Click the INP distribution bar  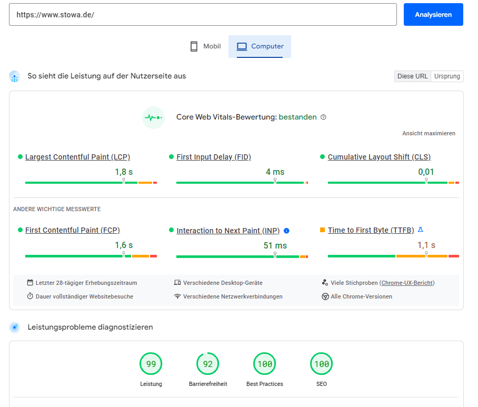(x=242, y=257)
